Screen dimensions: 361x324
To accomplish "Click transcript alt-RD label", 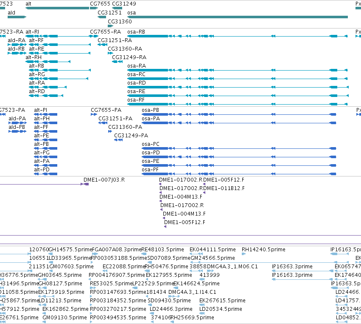I will coord(37,91).
